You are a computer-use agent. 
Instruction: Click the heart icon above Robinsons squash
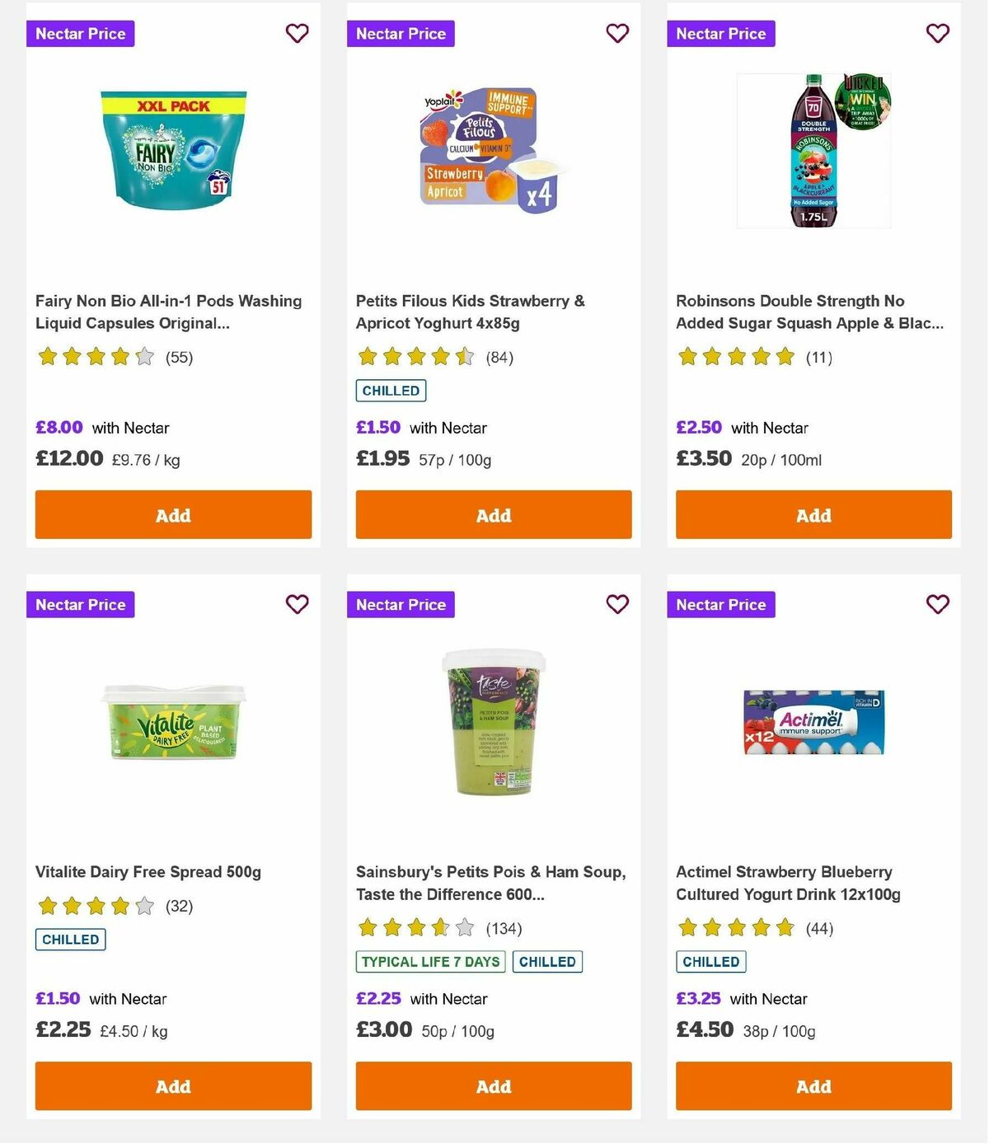pos(937,34)
